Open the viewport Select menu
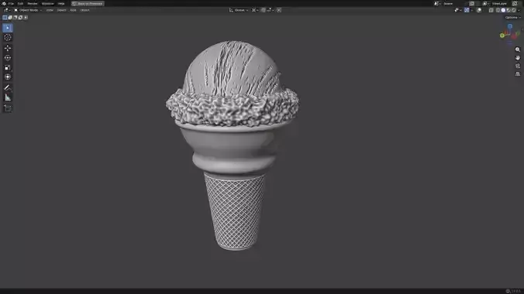Image resolution: width=524 pixels, height=294 pixels. click(x=61, y=10)
